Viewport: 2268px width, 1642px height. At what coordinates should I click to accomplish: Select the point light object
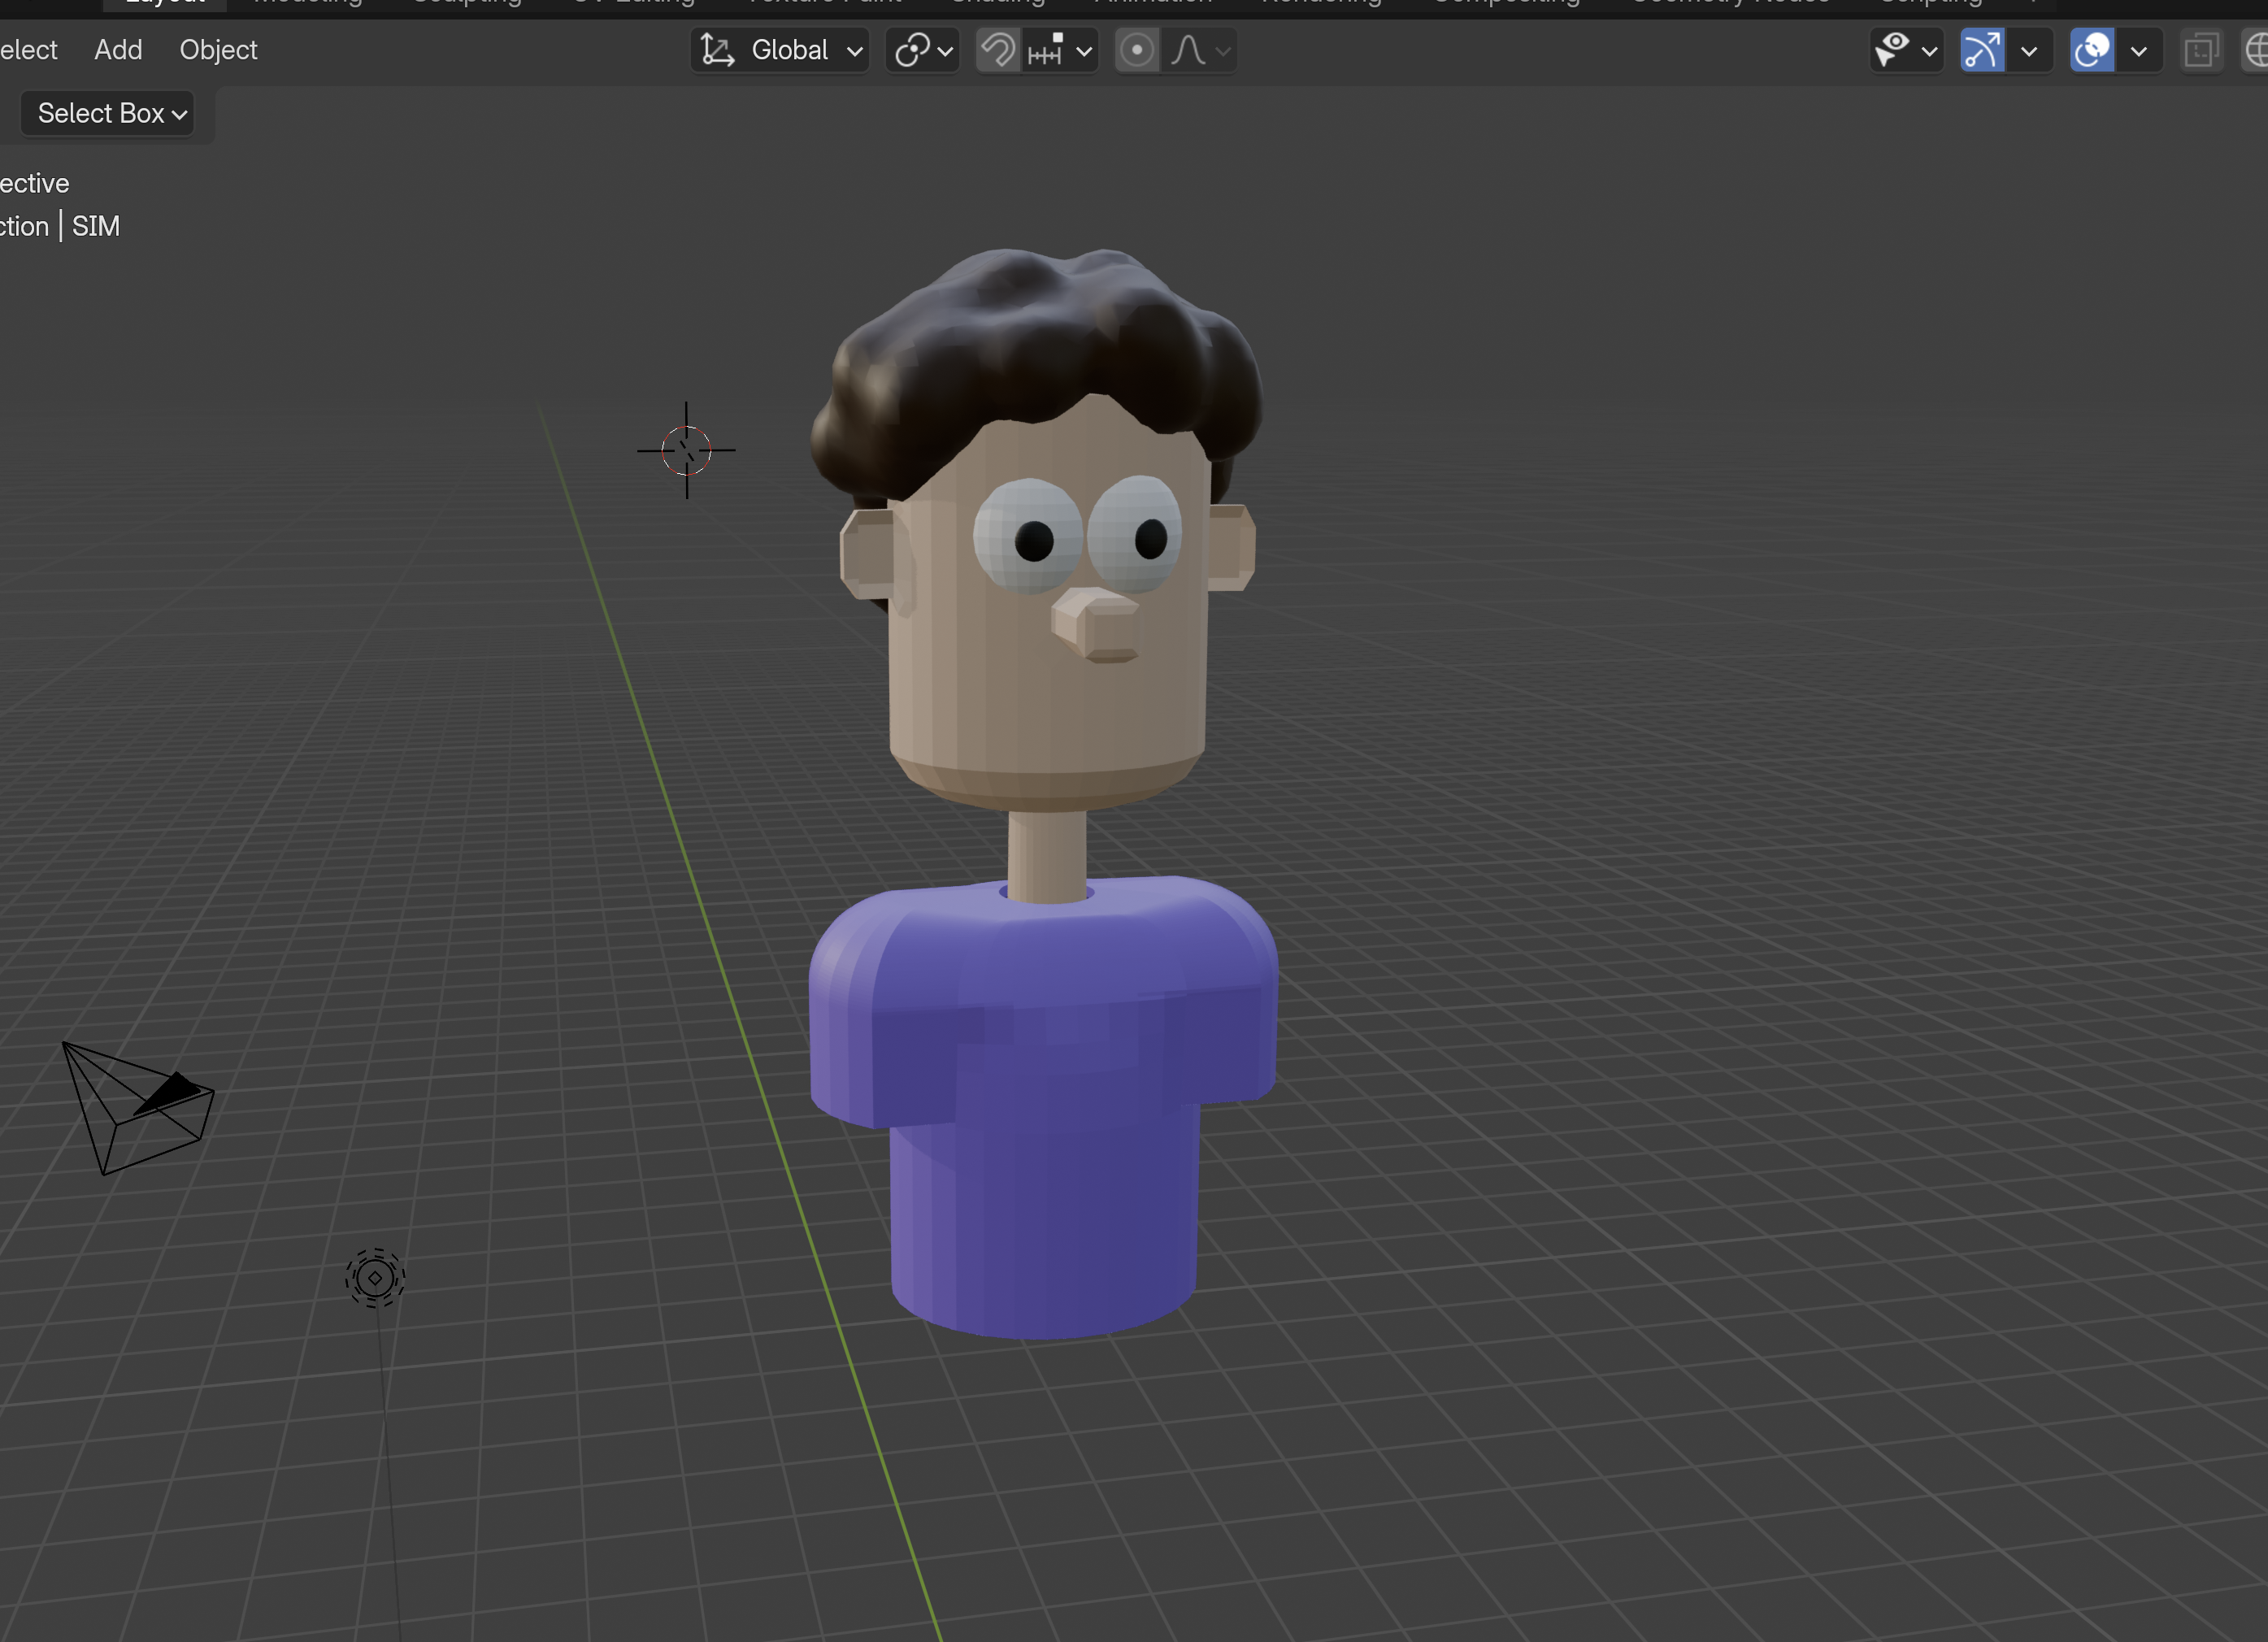click(375, 1278)
